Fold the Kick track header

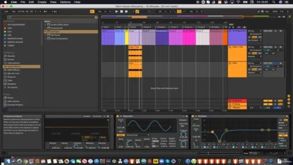pos(230,63)
